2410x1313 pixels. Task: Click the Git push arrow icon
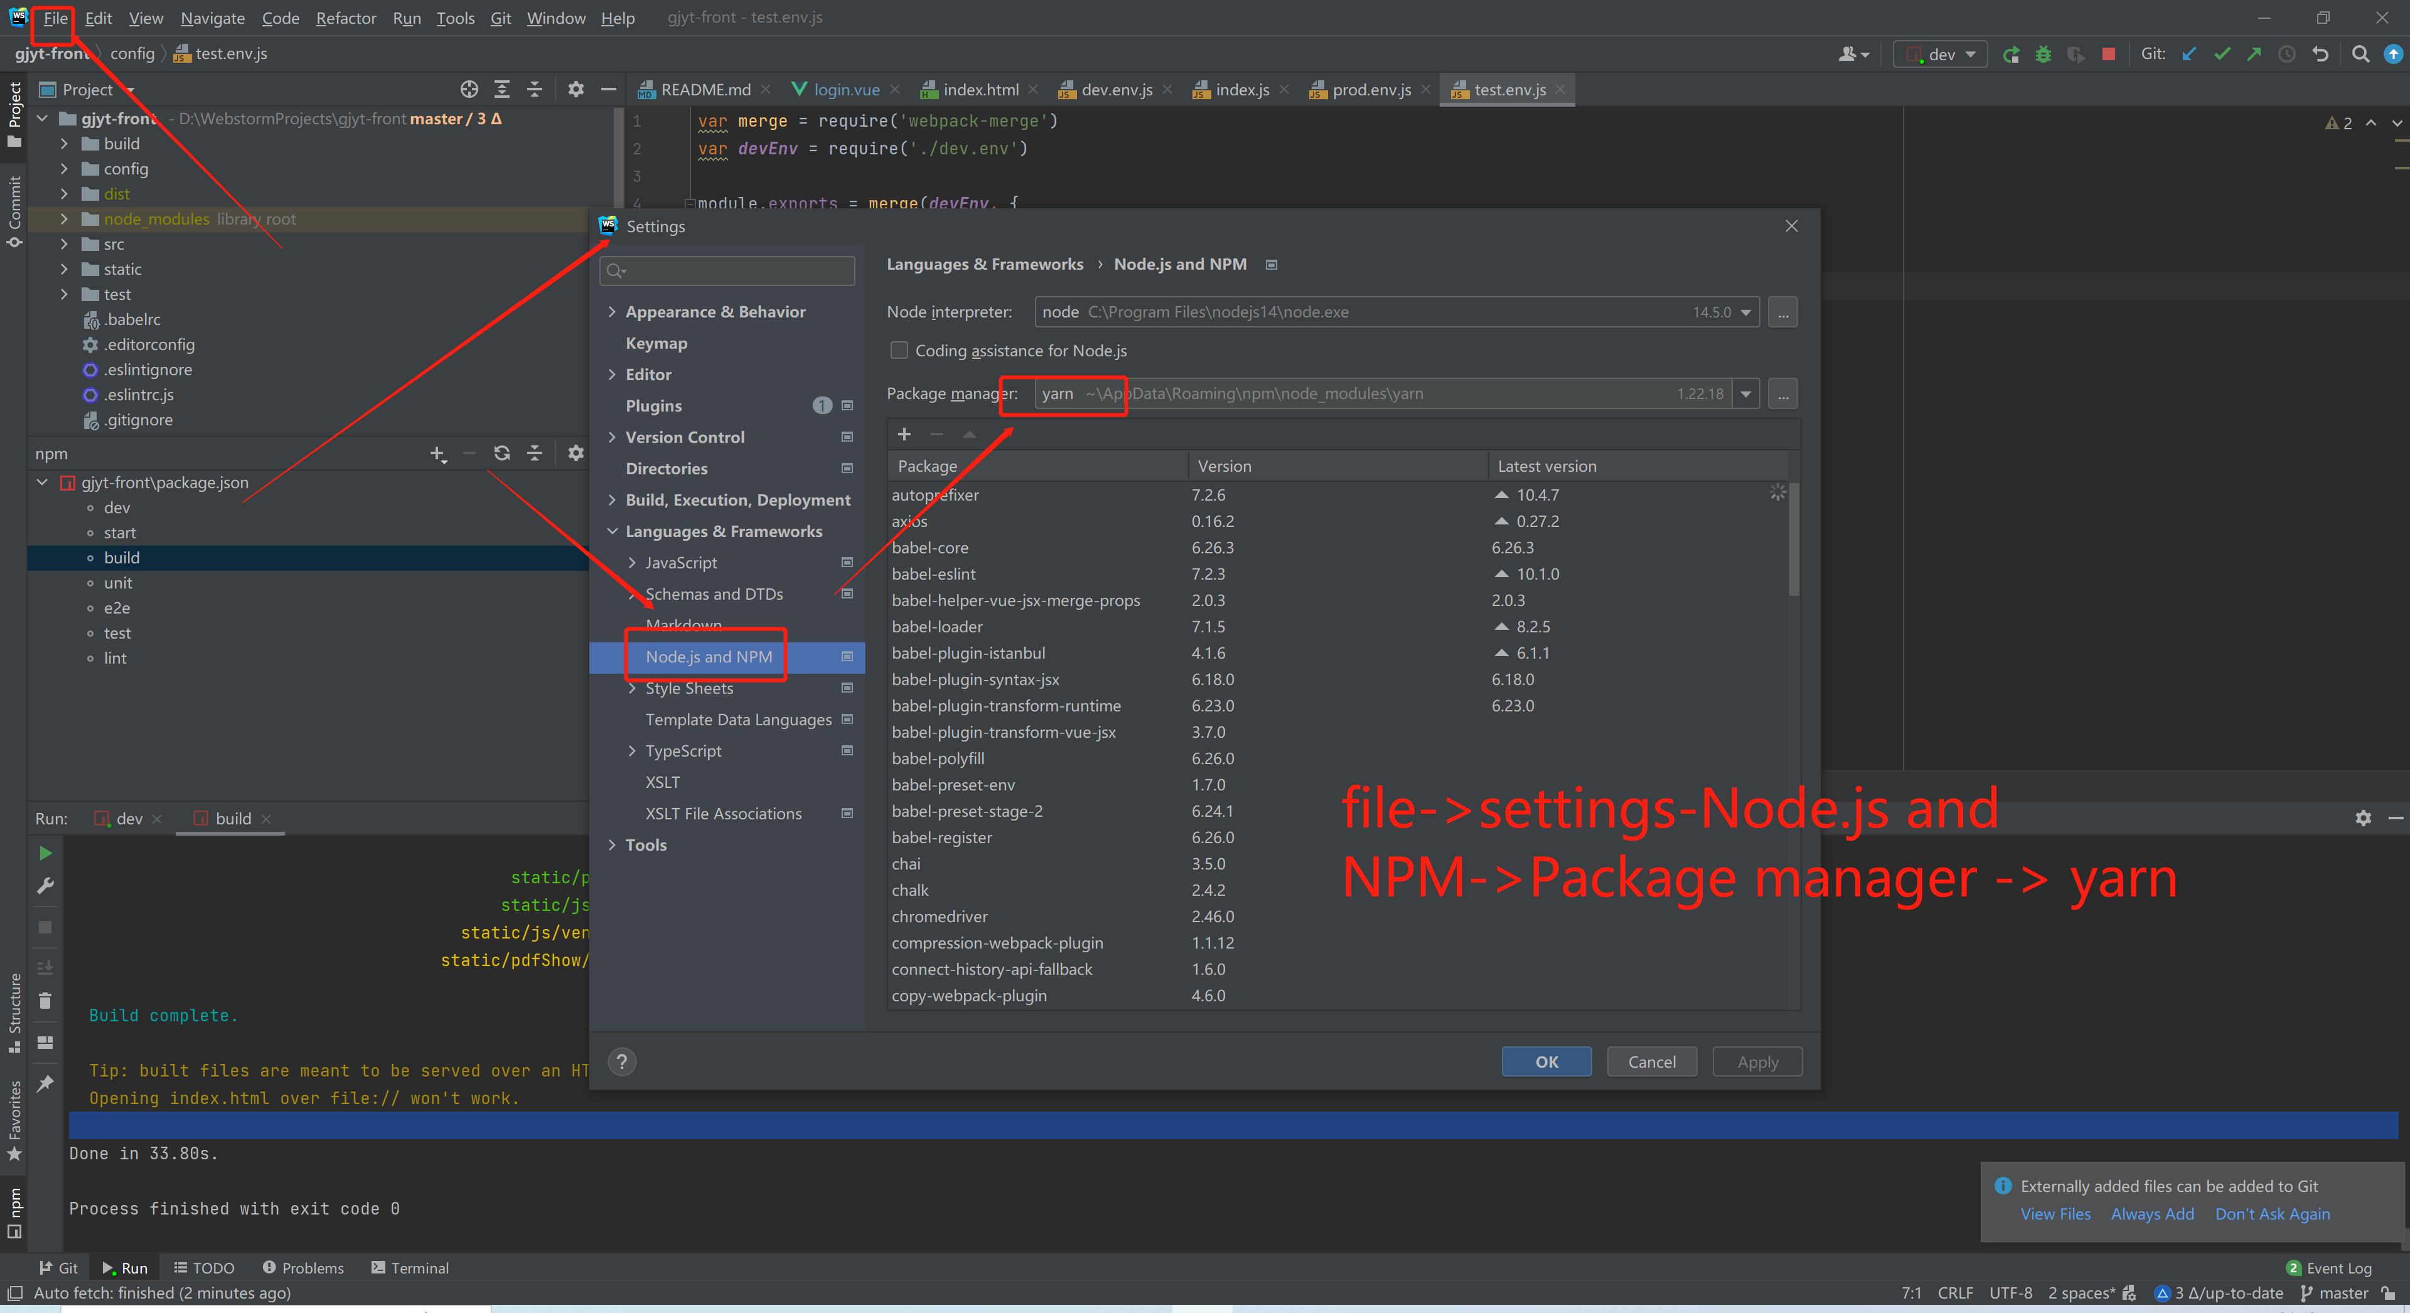click(x=2254, y=54)
